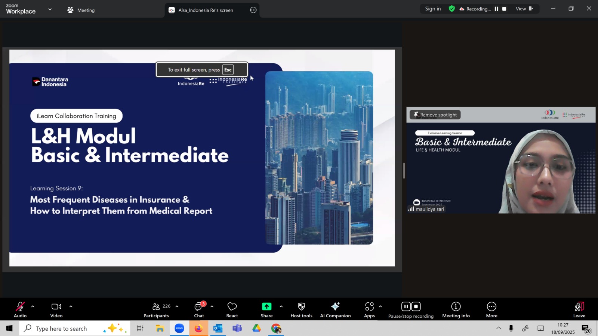The width and height of the screenshot is (598, 336).
Task: Open the Chat panel
Action: click(x=199, y=309)
